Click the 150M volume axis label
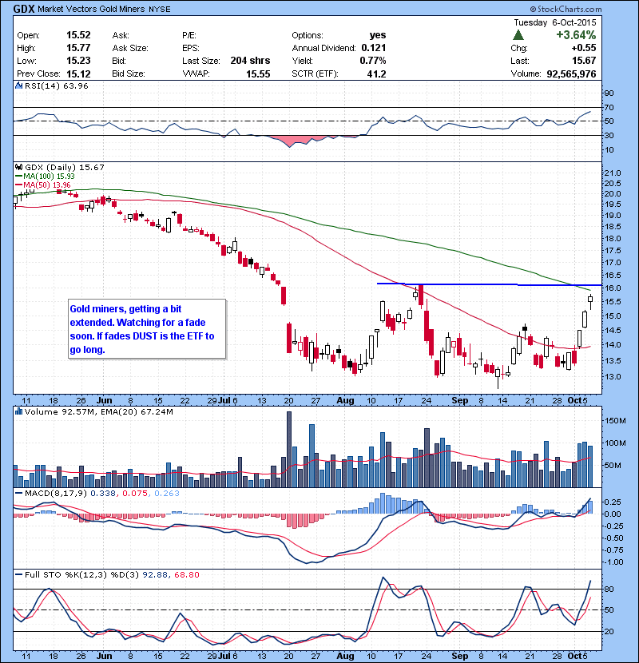Image resolution: width=639 pixels, height=663 pixels. tap(615, 420)
